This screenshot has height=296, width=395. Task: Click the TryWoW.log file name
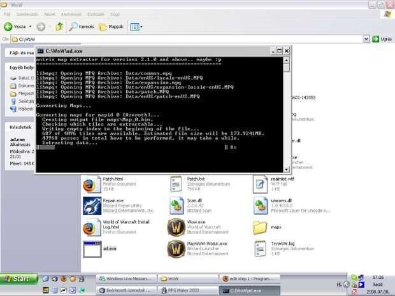pyautogui.click(x=283, y=244)
